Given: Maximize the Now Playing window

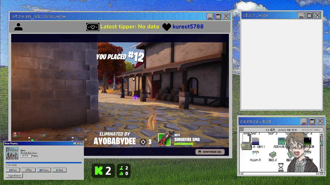Looking at the screenshot, I should coord(78,143).
